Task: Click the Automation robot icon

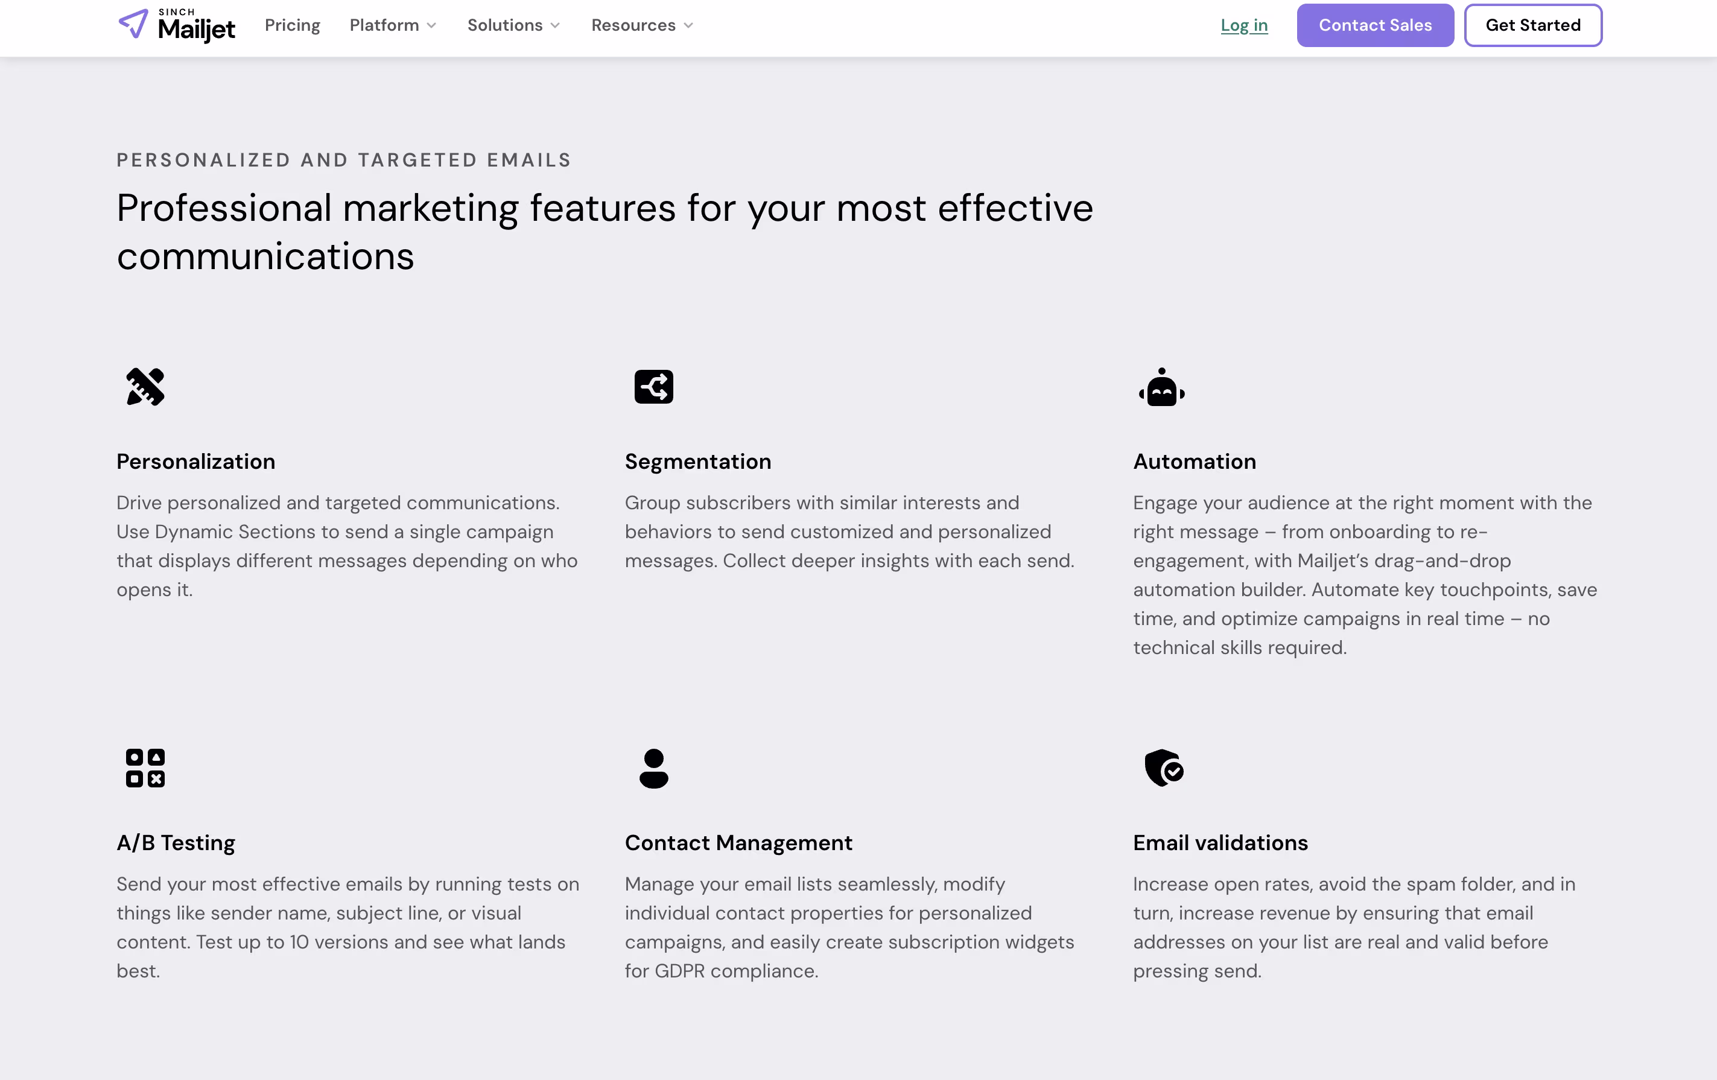Action: coord(1161,386)
